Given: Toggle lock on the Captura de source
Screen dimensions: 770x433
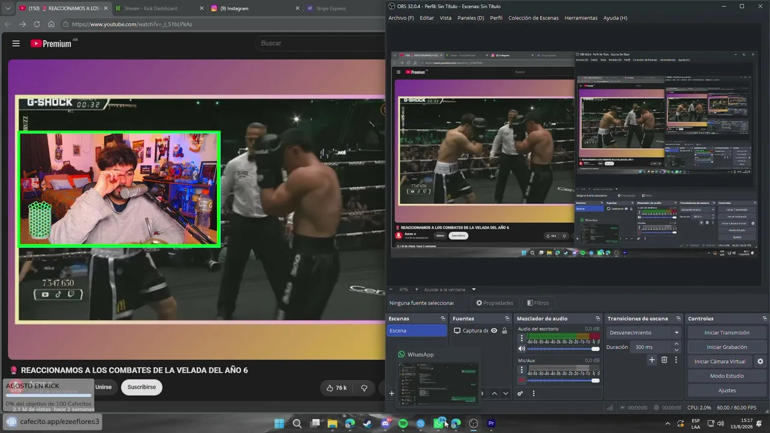Looking at the screenshot, I should [x=504, y=331].
